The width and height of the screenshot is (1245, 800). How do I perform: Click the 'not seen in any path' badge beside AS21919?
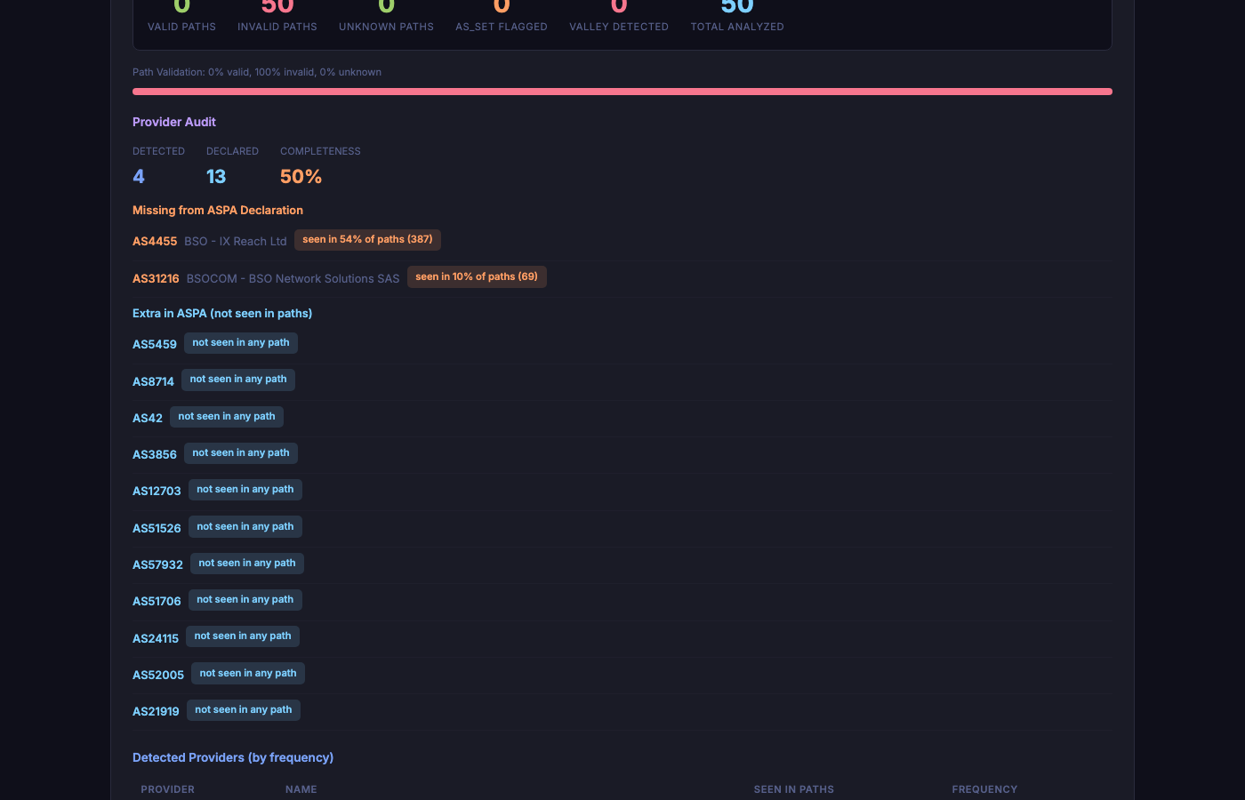point(244,710)
